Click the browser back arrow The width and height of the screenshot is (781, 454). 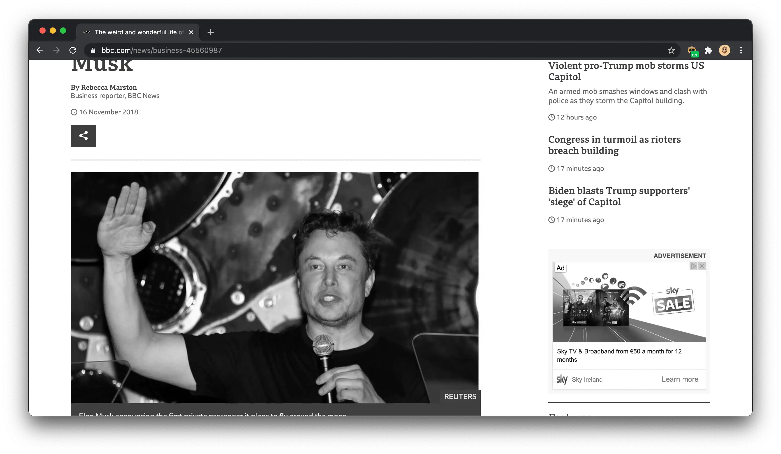[40, 50]
